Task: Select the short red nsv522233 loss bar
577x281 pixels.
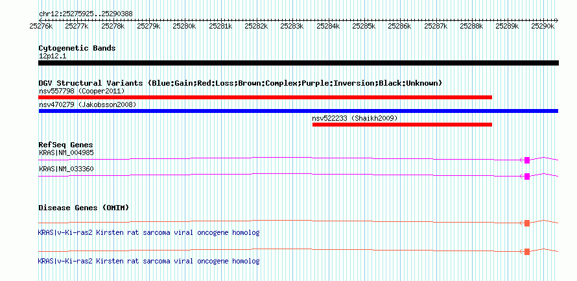Action: [402, 125]
